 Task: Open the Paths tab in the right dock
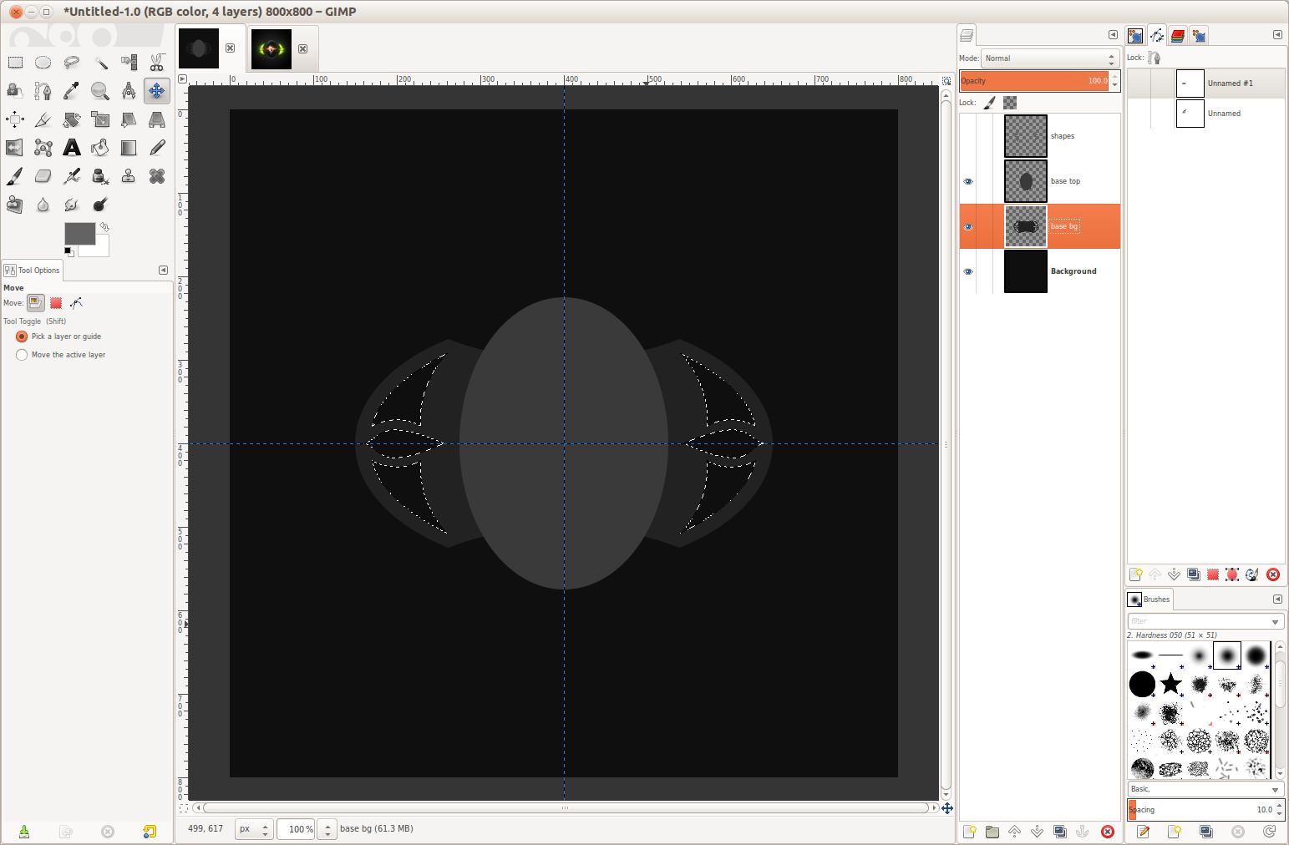(x=1157, y=35)
